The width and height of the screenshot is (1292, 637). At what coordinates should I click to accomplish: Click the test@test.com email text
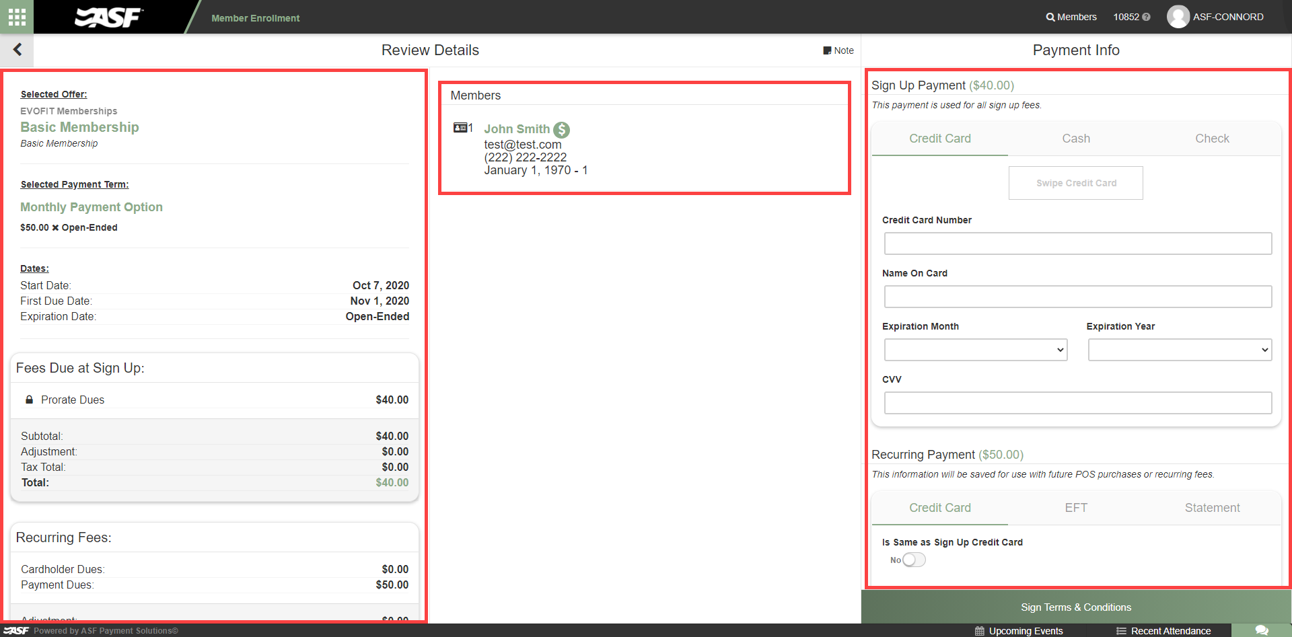coord(523,145)
